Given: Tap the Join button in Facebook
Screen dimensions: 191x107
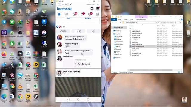Looking at the screenshot, I should coord(68,18).
